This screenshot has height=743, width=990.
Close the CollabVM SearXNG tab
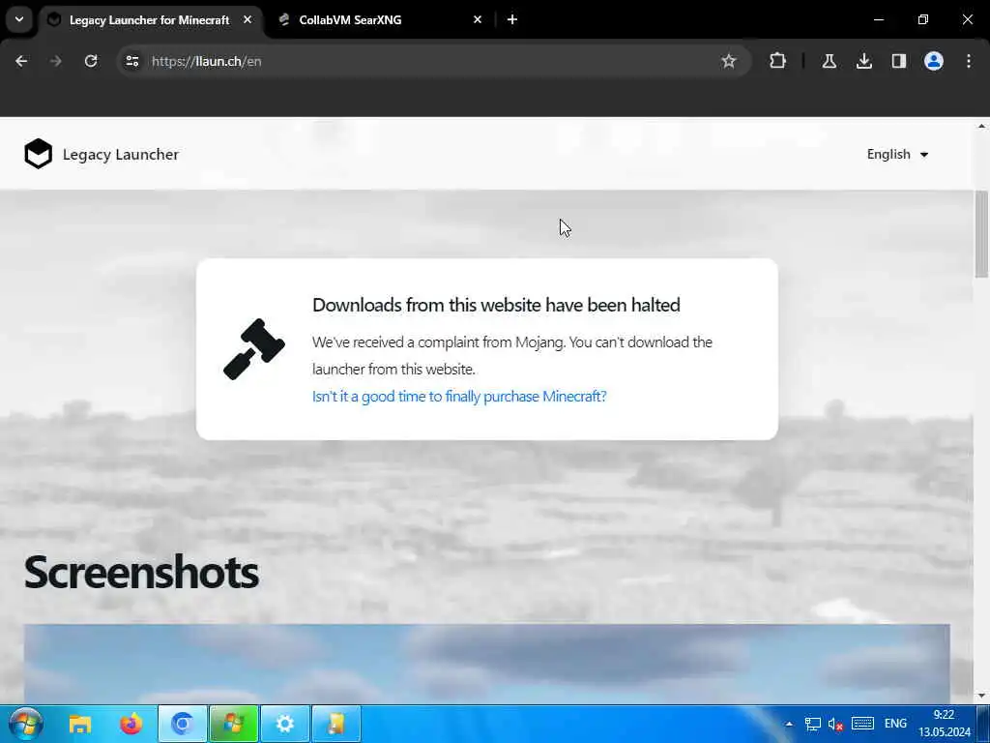[478, 19]
